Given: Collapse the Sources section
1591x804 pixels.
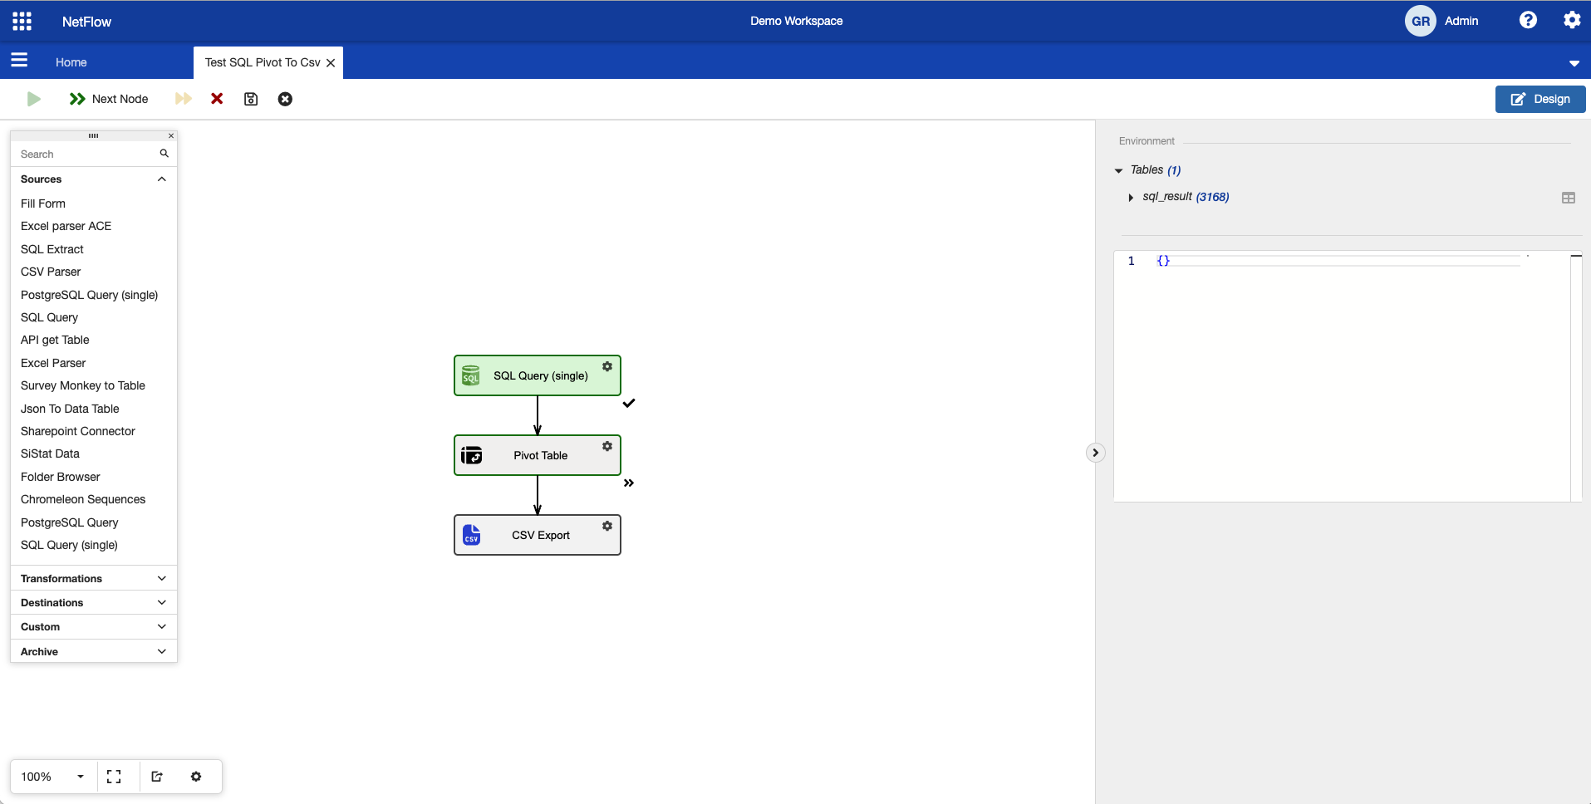Looking at the screenshot, I should pos(161,179).
